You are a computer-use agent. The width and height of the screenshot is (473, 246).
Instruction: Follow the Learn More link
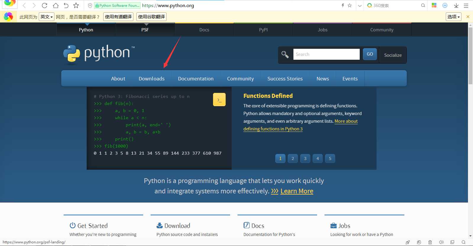point(297,191)
